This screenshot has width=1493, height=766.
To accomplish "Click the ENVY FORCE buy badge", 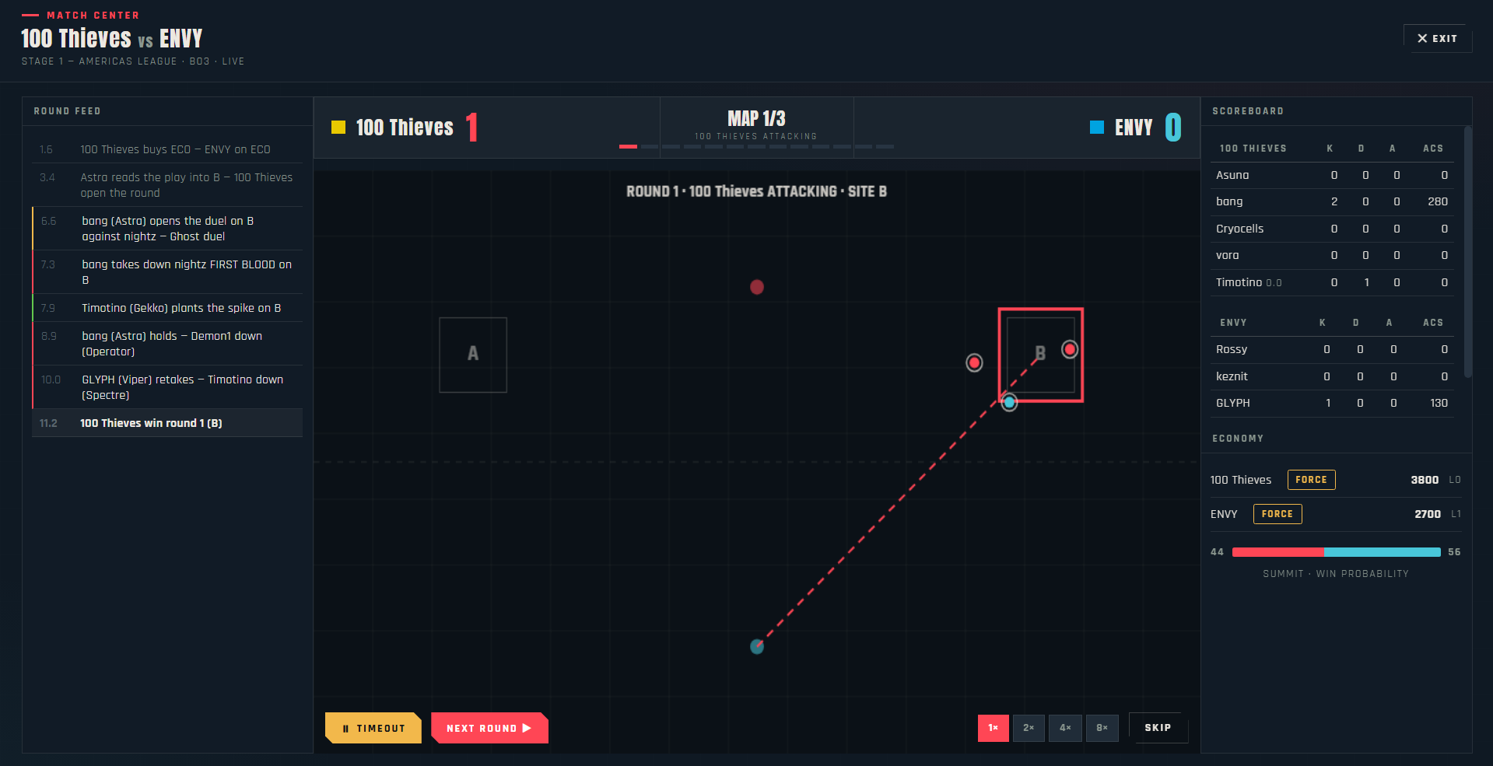I will tap(1277, 514).
